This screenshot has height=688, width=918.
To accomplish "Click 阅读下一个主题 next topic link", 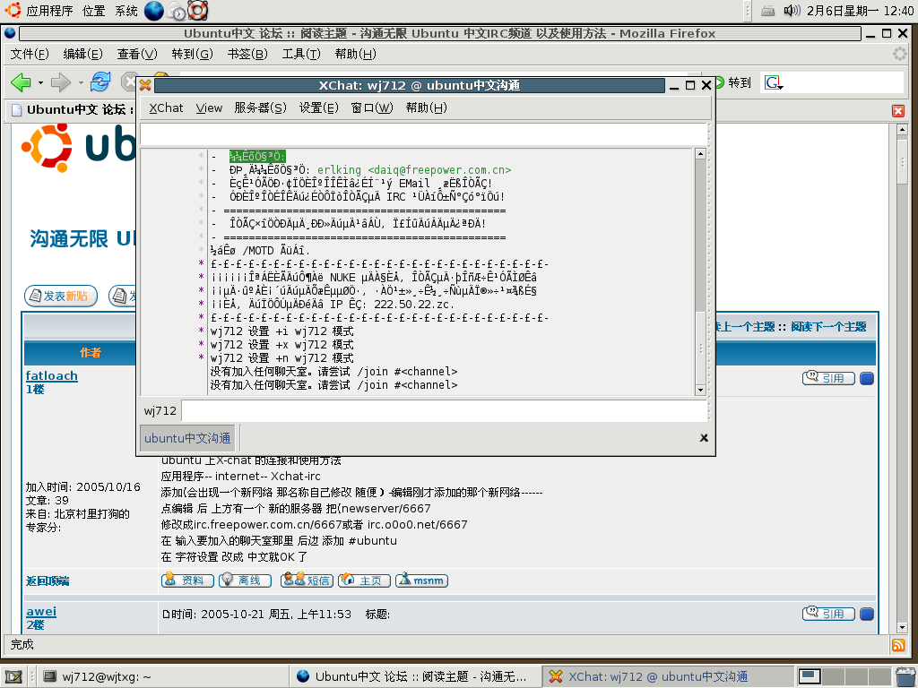I will (828, 326).
